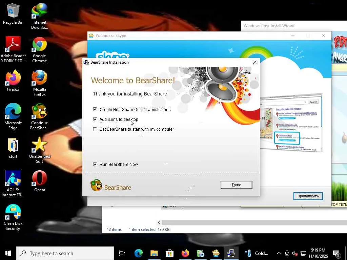Select the Microsoft Edge desktop icon
Screen dimensions: 347x260
pos(13,116)
